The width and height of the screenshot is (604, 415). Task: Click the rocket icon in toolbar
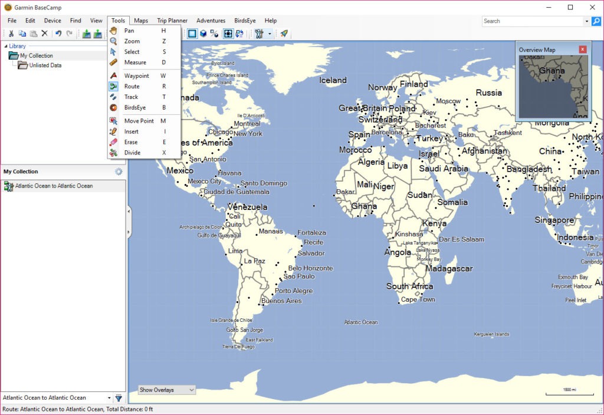[284, 34]
